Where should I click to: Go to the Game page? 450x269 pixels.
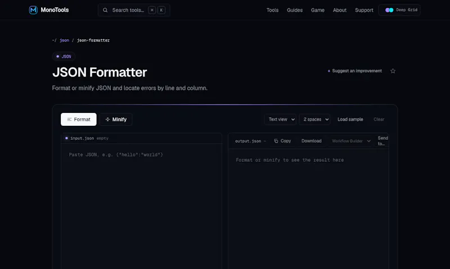click(318, 10)
